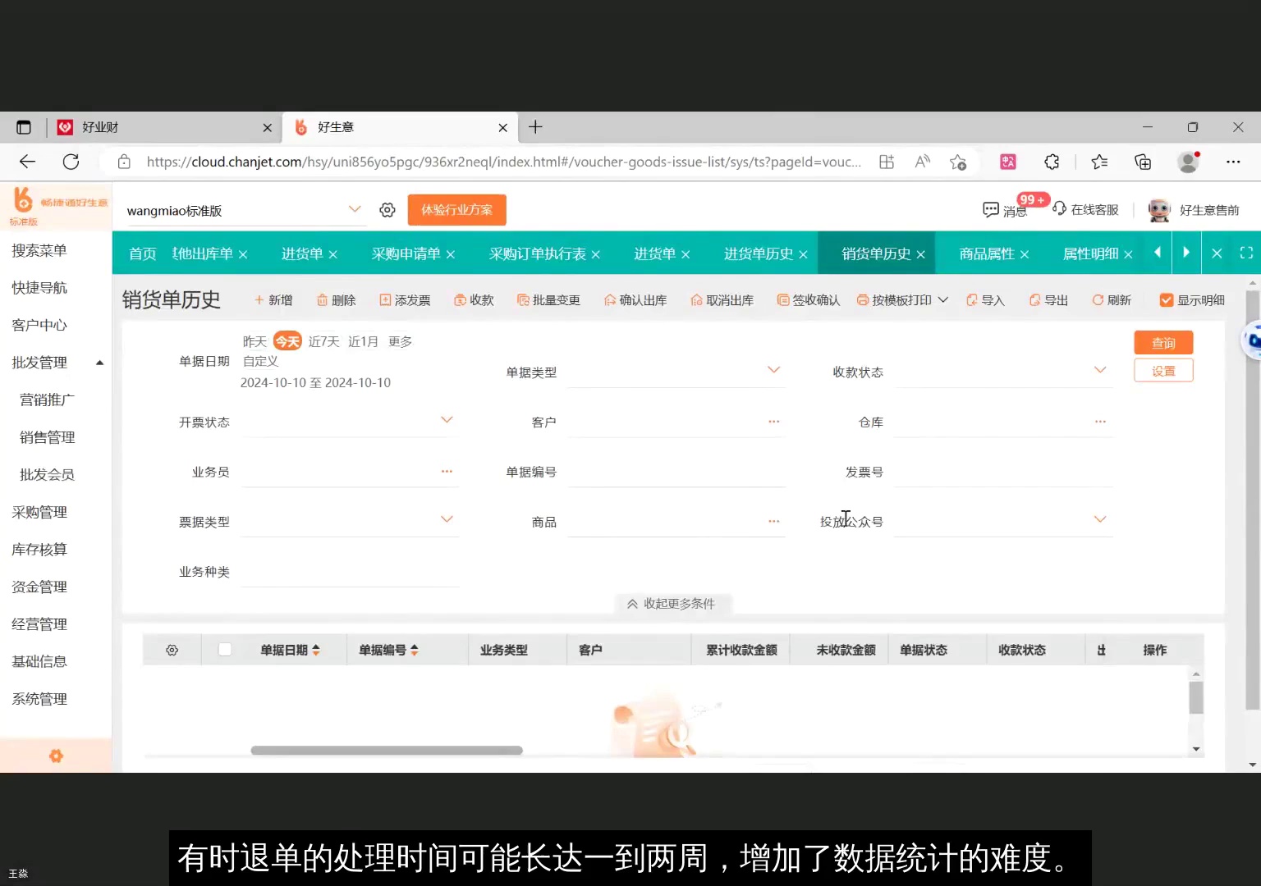The width and height of the screenshot is (1261, 886).
Task: Select the 取消出库 cancel outbound icon
Action: click(722, 299)
